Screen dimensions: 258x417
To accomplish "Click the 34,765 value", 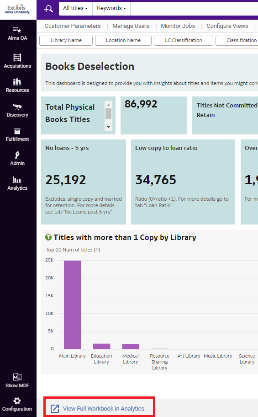I will (156, 180).
